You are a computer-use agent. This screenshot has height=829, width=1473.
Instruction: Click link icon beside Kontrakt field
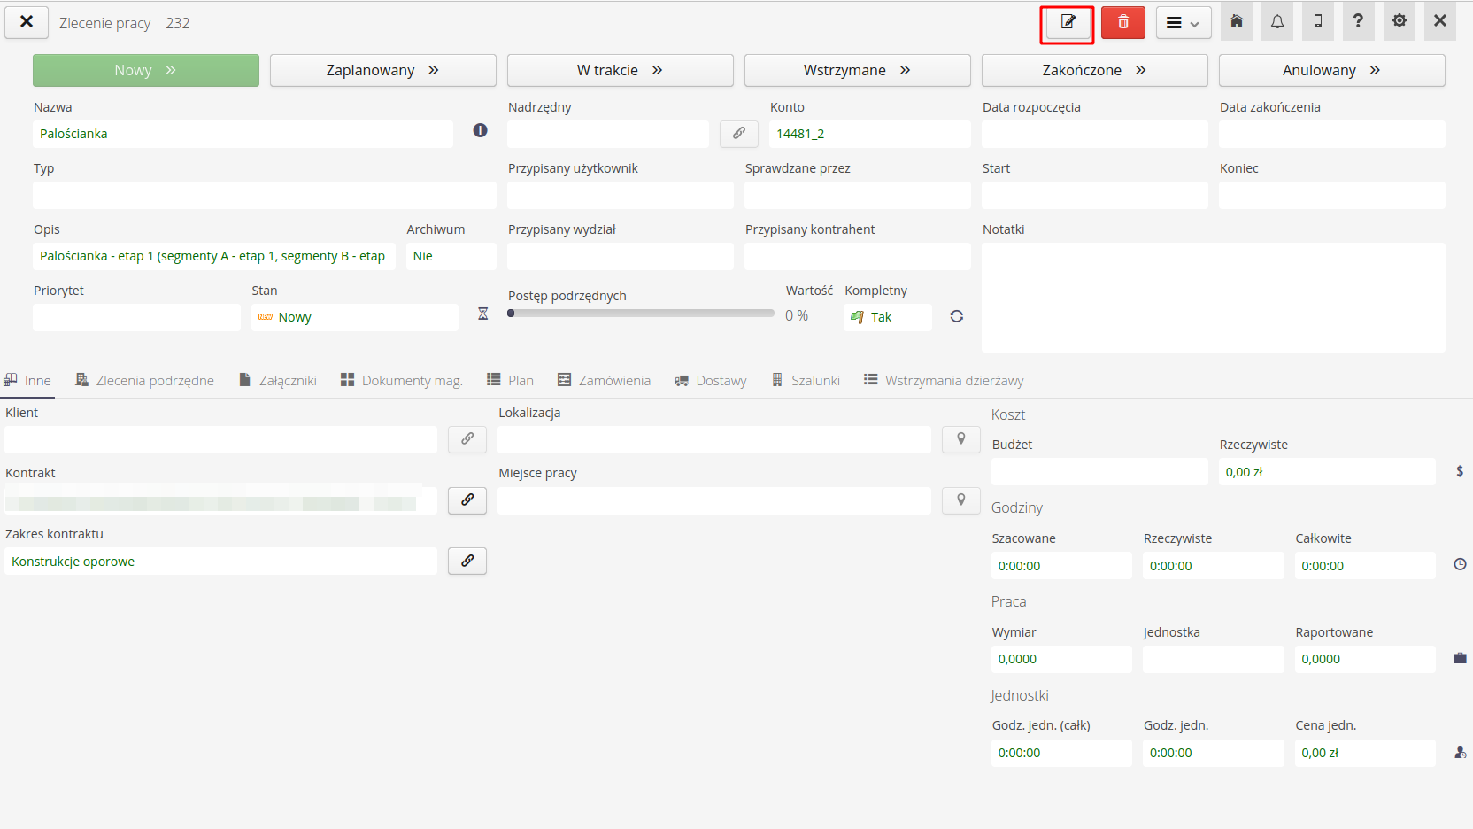click(x=467, y=500)
